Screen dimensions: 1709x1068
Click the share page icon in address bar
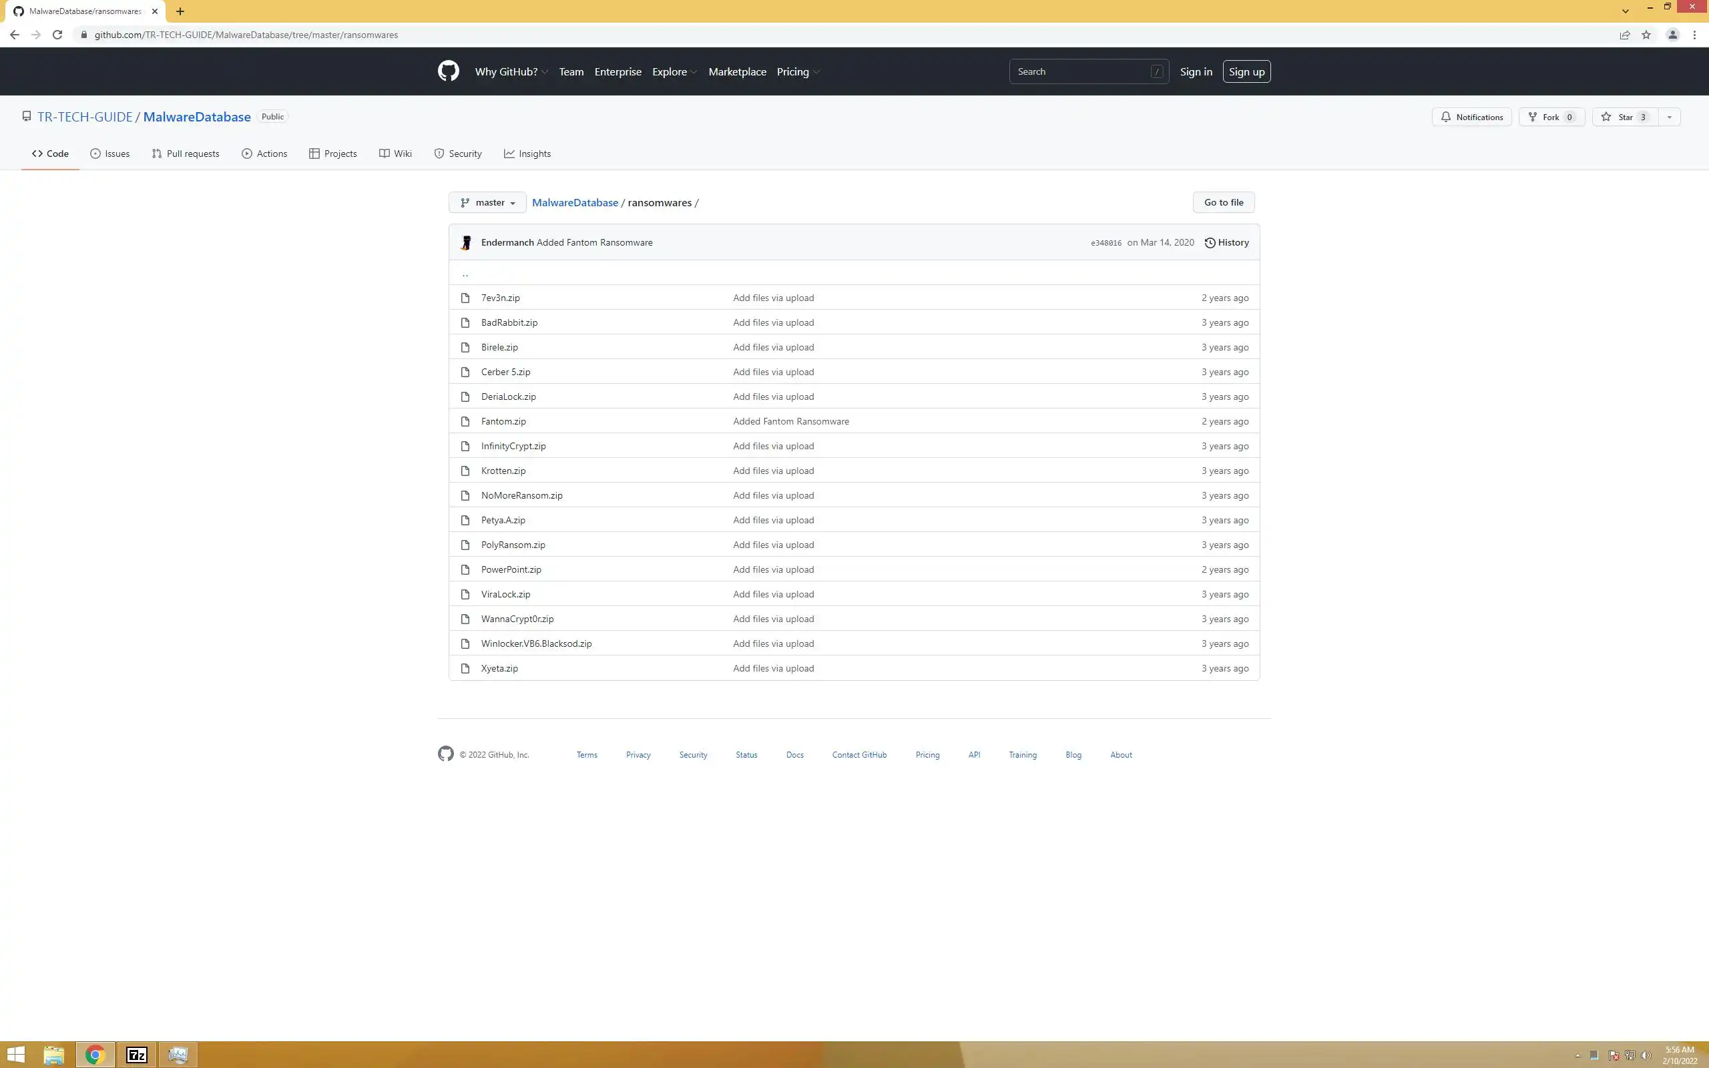click(x=1624, y=35)
